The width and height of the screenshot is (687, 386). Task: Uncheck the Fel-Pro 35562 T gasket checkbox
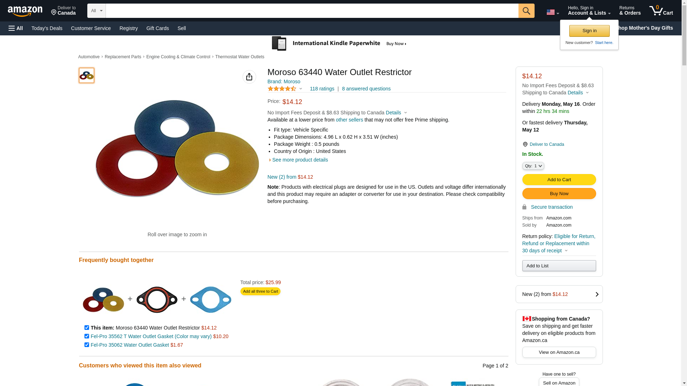(x=87, y=336)
